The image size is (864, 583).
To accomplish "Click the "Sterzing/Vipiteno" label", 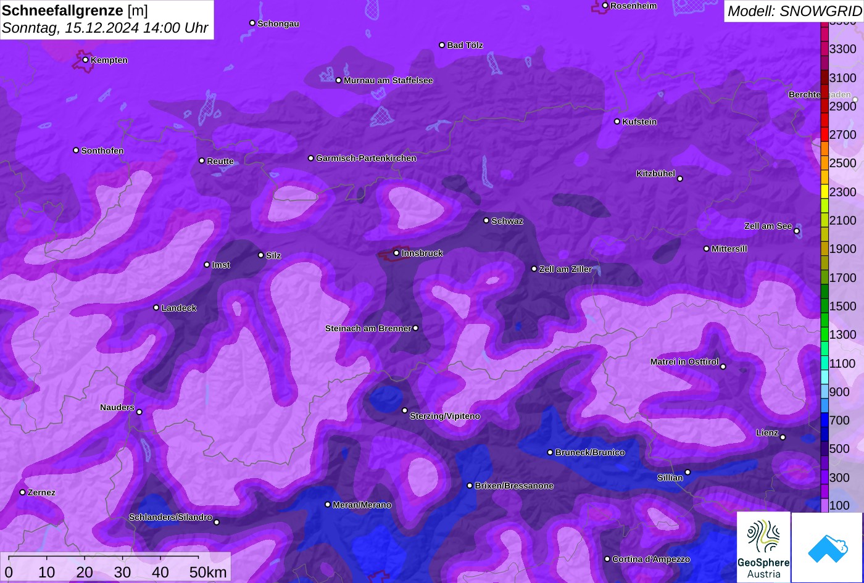I will [445, 416].
